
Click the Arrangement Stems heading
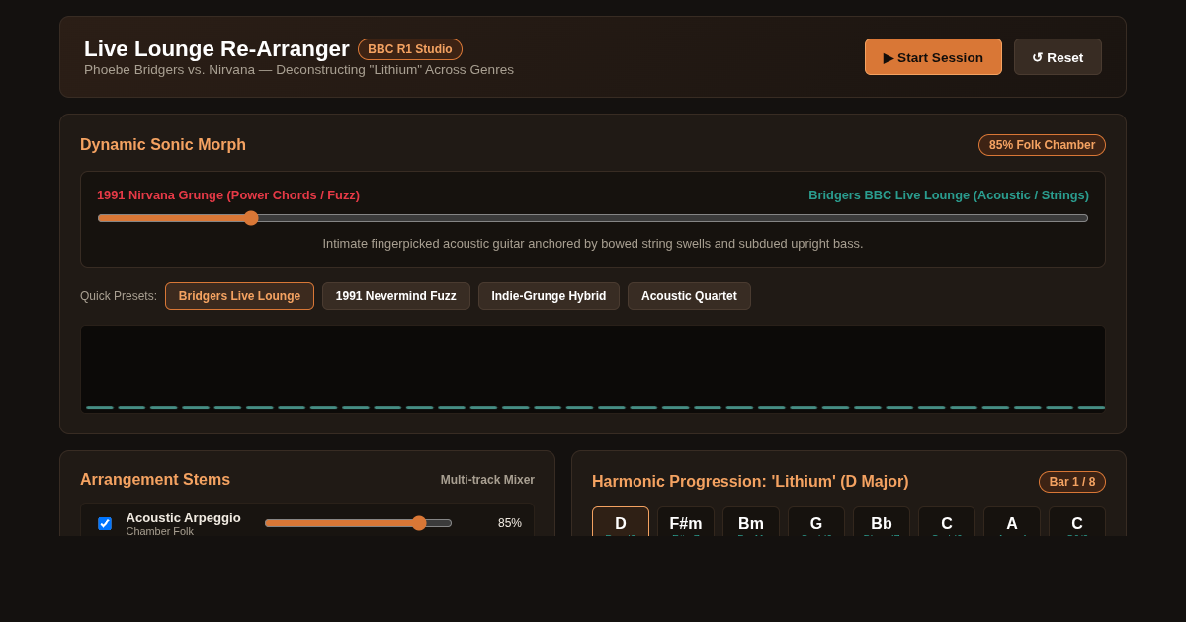(x=155, y=480)
